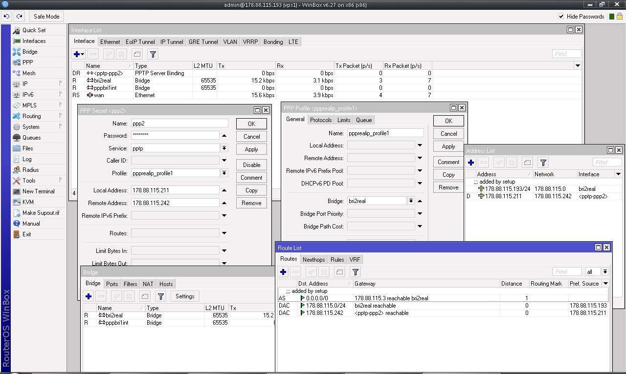This screenshot has height=374, width=626.
Task: Switch to EoIP Tunnel tab
Action: 140,42
